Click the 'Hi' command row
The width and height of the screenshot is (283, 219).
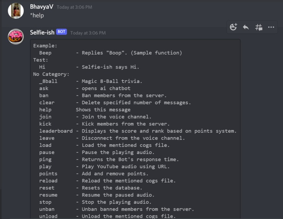89,67
